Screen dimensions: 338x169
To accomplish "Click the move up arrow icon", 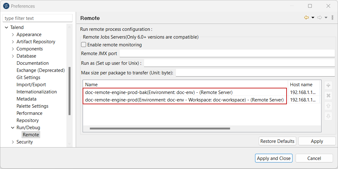I will (328, 106).
